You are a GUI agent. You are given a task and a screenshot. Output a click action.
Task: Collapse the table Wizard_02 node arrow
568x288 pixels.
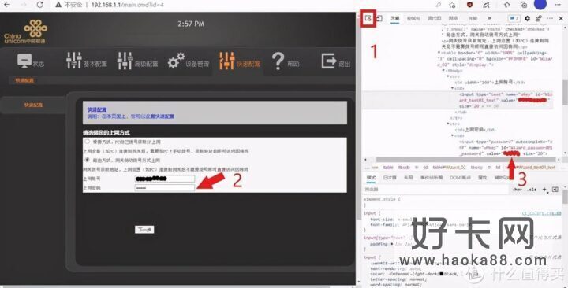439,53
